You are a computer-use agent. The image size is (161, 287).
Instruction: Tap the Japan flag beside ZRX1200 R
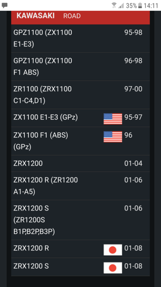pyautogui.click(x=113, y=249)
